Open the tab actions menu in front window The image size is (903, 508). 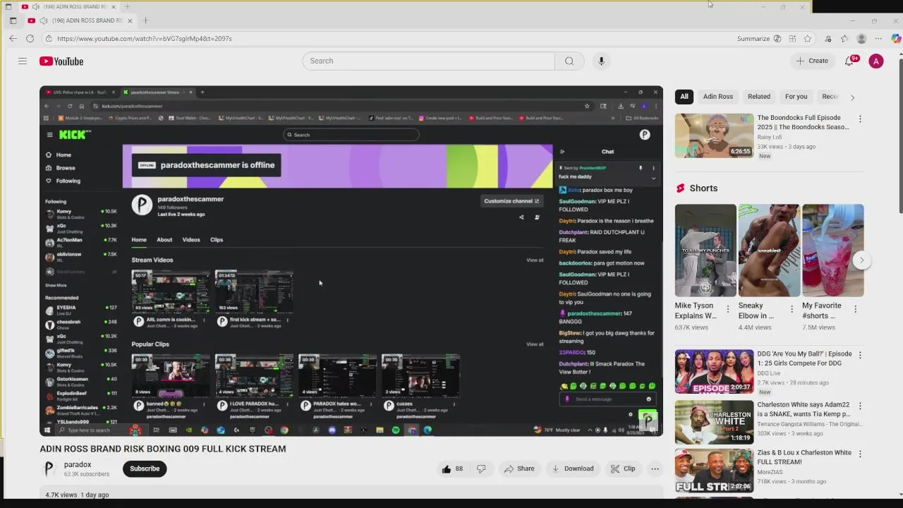[13, 20]
